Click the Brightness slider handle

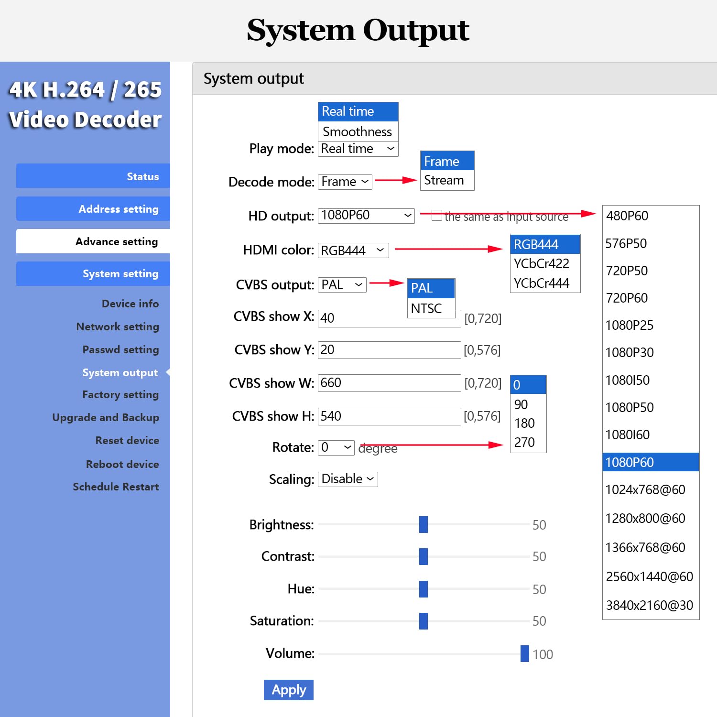pos(423,524)
